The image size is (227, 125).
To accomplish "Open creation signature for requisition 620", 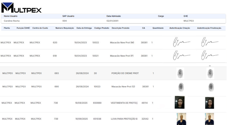I will [x=181, y=42].
